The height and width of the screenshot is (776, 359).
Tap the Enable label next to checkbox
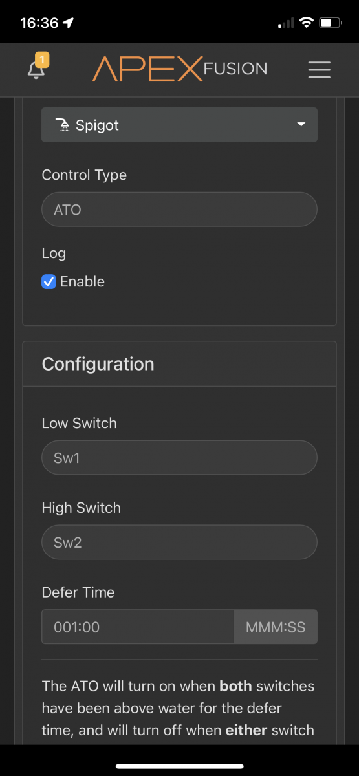[x=82, y=281]
